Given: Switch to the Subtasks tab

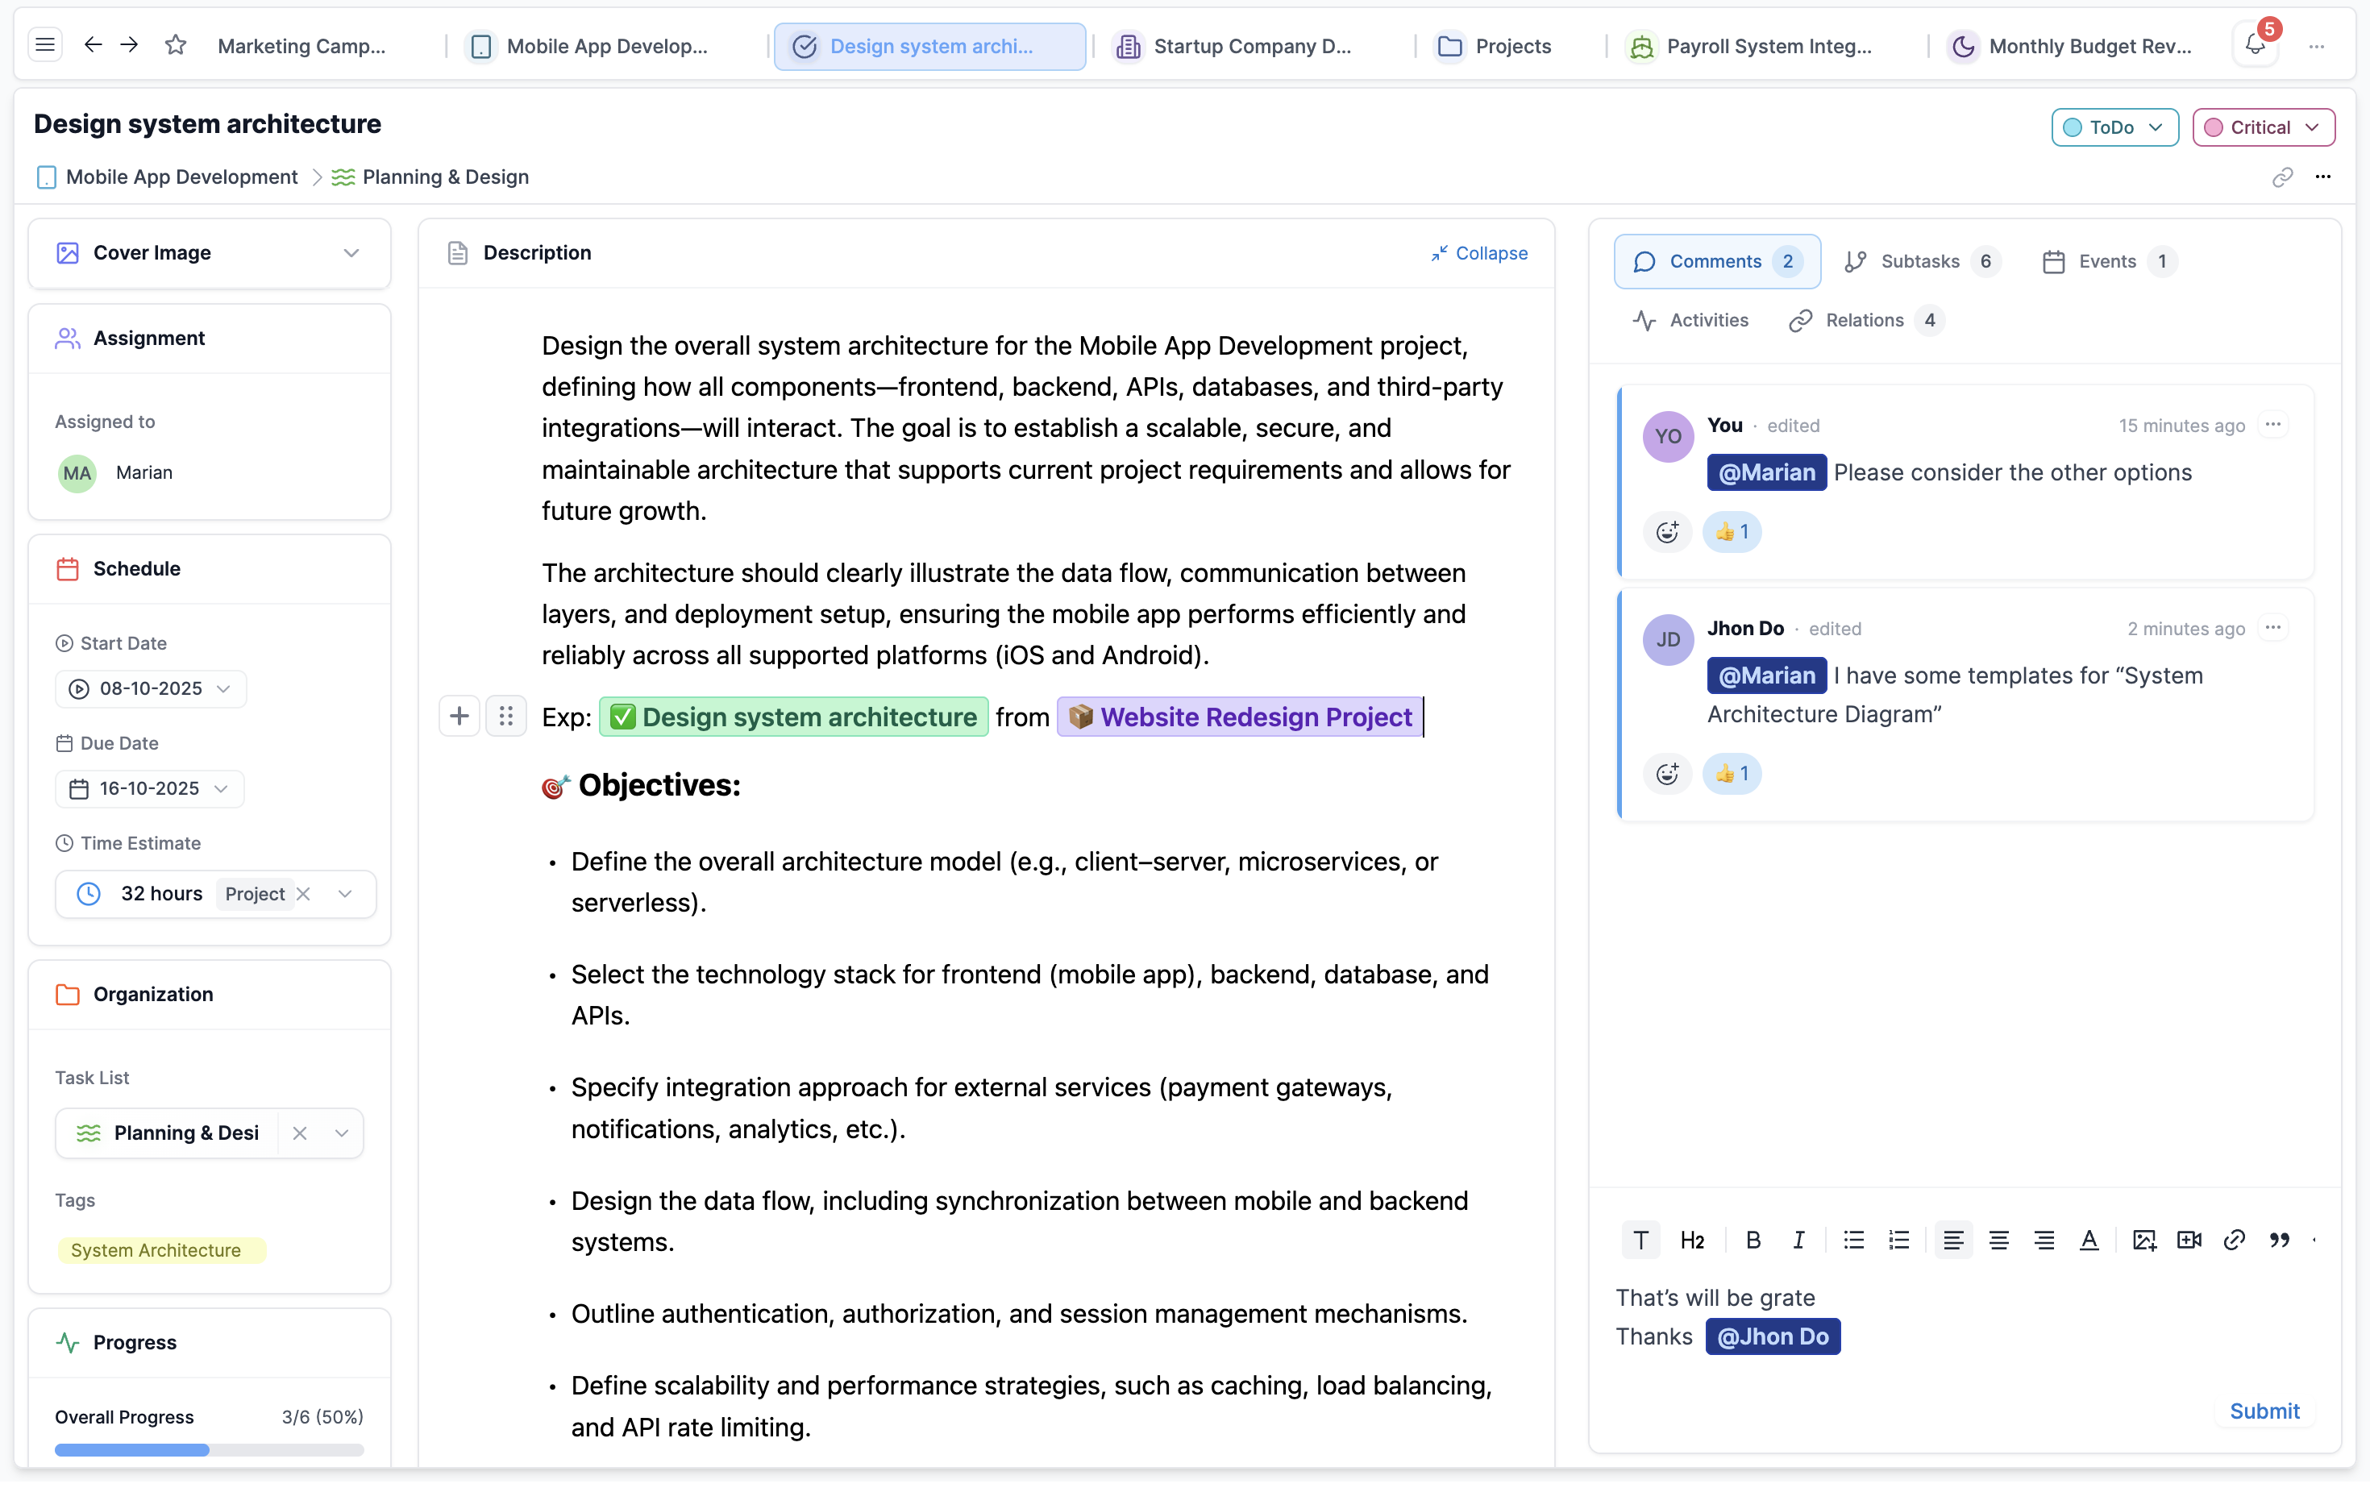Looking at the screenshot, I should [x=1919, y=261].
